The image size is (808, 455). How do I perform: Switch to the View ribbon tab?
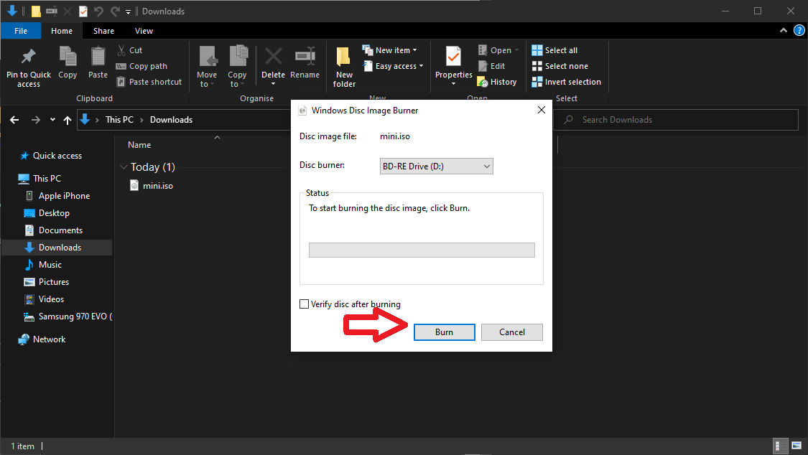(144, 31)
